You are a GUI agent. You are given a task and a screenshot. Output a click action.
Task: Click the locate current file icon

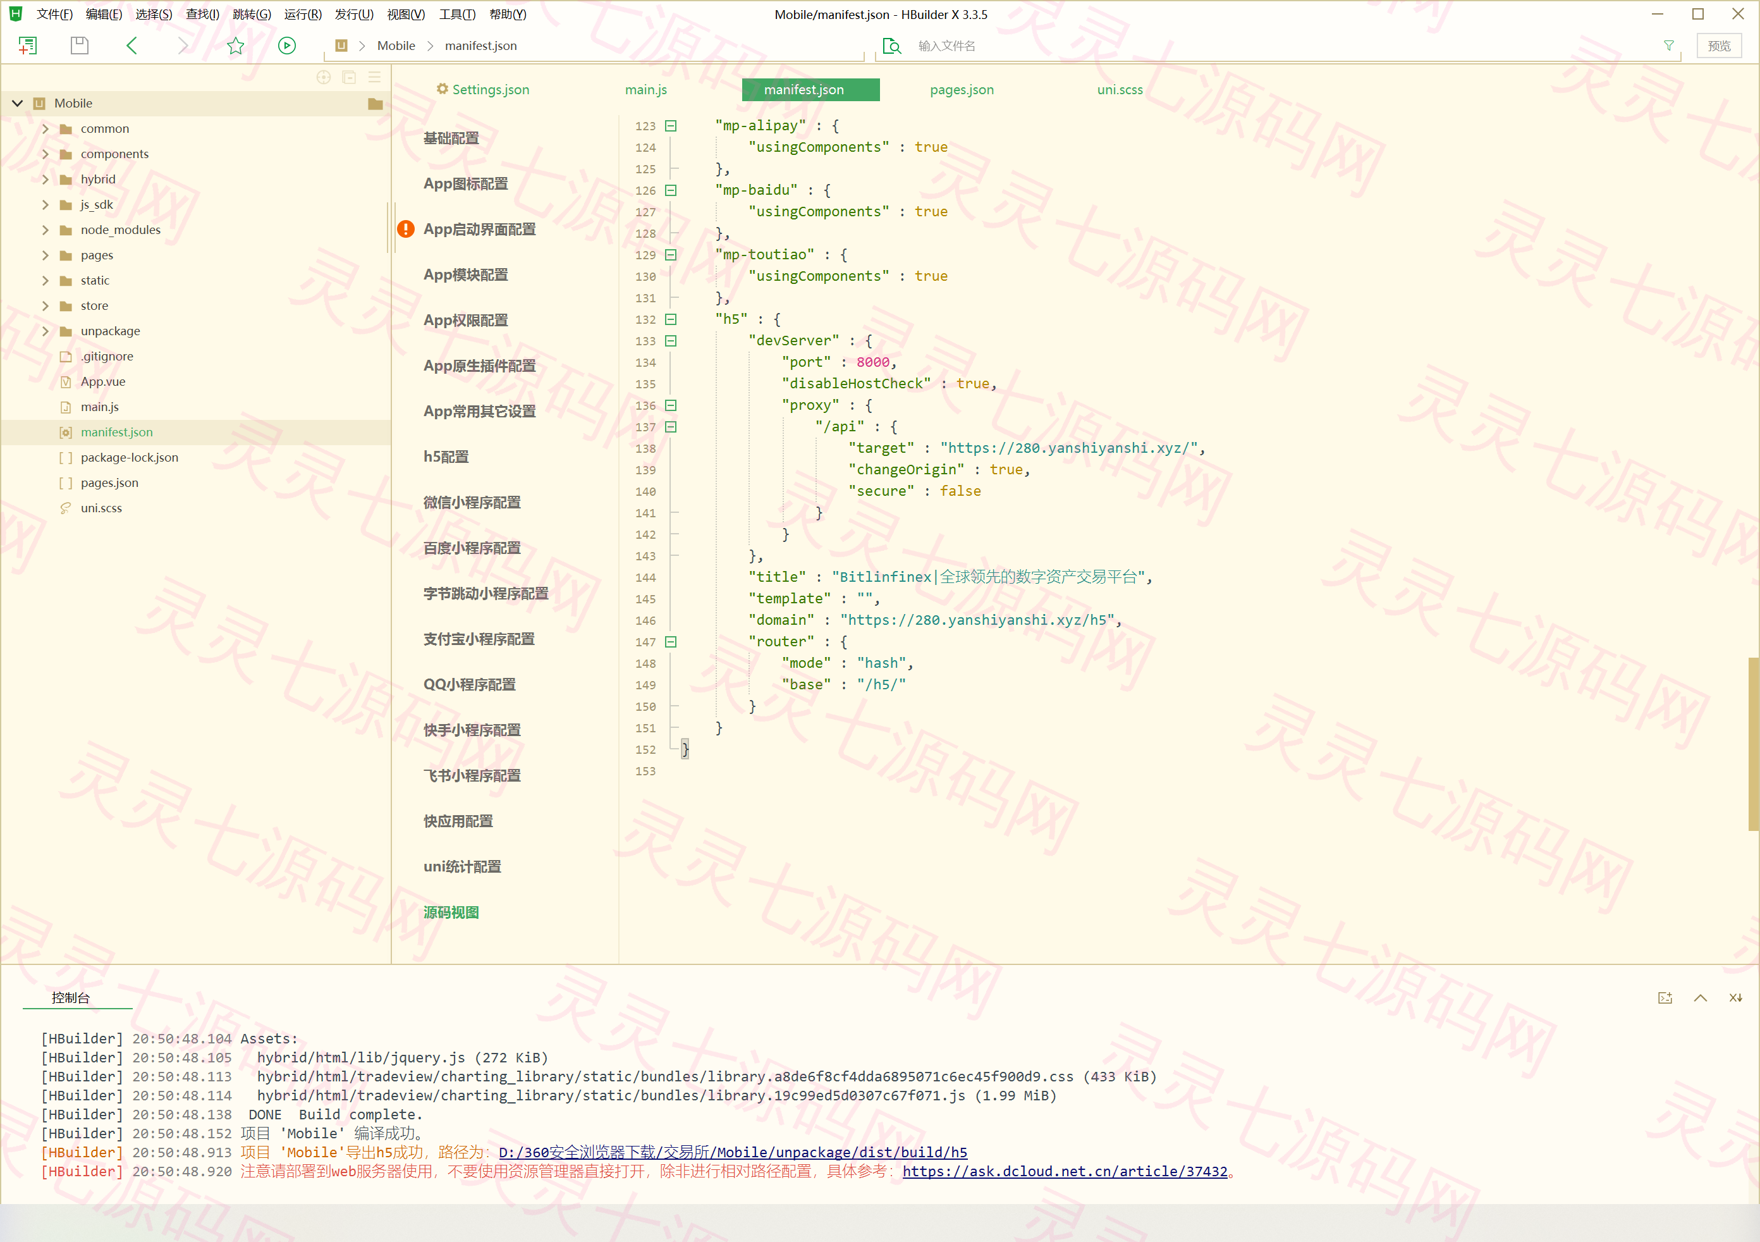click(324, 77)
